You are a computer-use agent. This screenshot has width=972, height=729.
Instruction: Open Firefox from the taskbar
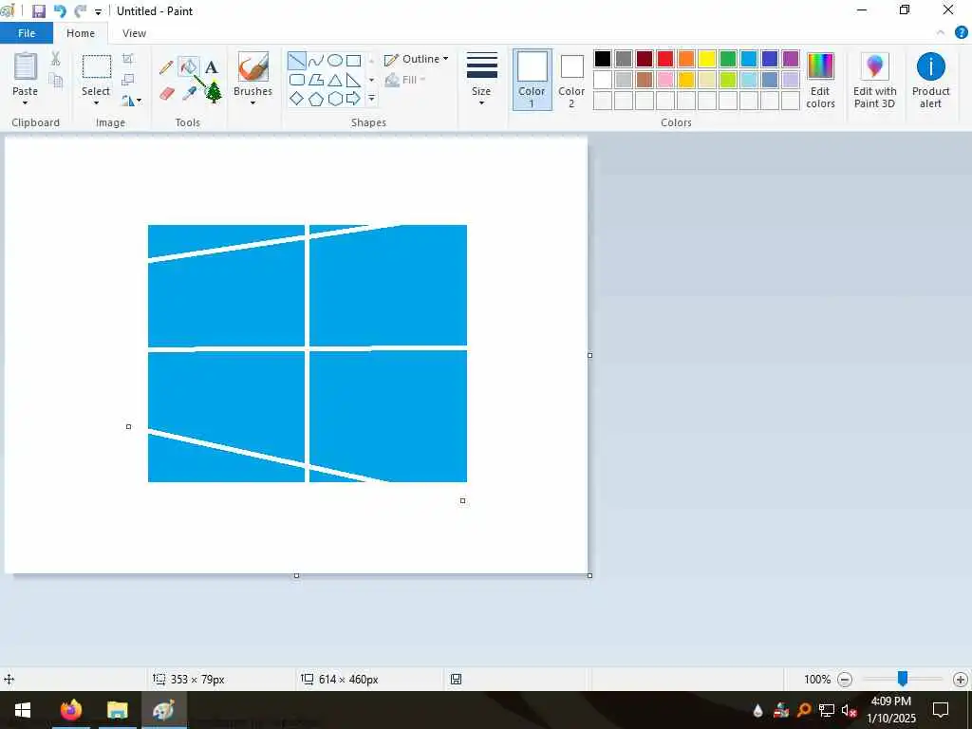click(x=70, y=710)
